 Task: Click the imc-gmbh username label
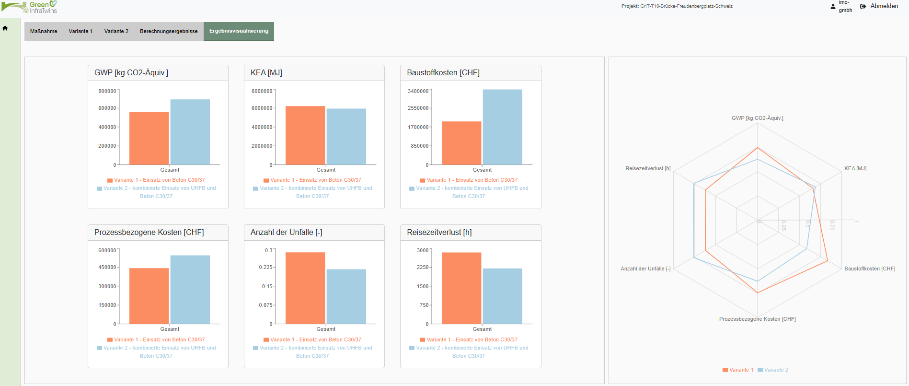[845, 6]
